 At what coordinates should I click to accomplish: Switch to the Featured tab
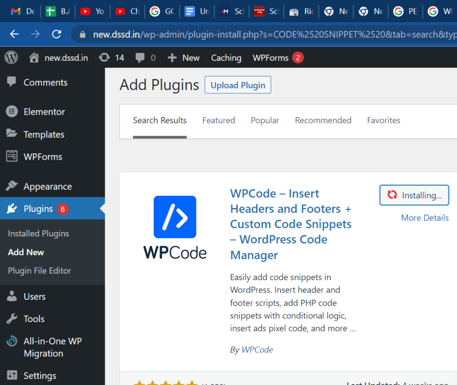coord(219,120)
